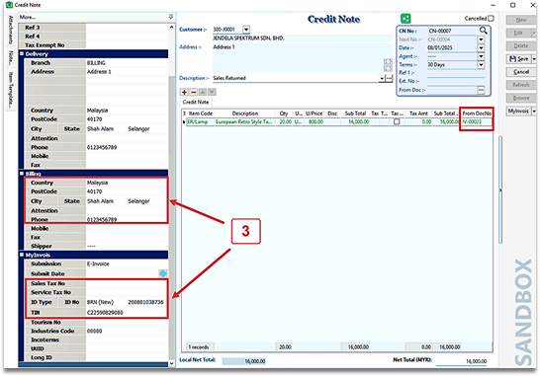Image resolution: width=540 pixels, height=376 pixels.
Task: Click the left panel scroll-down arrow
Action: (x=172, y=363)
